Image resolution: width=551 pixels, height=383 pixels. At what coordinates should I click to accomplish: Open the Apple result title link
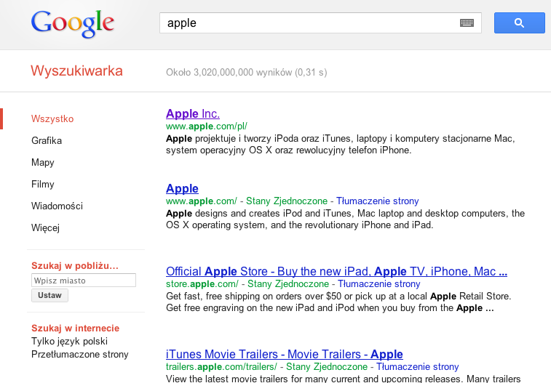182,188
